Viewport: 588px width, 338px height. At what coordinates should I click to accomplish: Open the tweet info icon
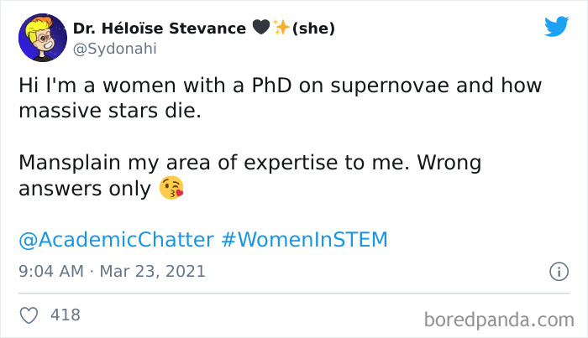pos(555,272)
